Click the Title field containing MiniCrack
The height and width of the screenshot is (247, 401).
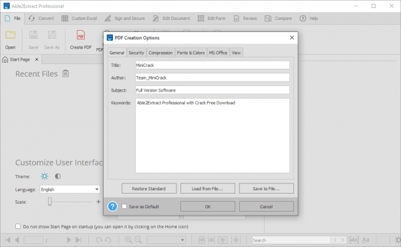[213, 65]
